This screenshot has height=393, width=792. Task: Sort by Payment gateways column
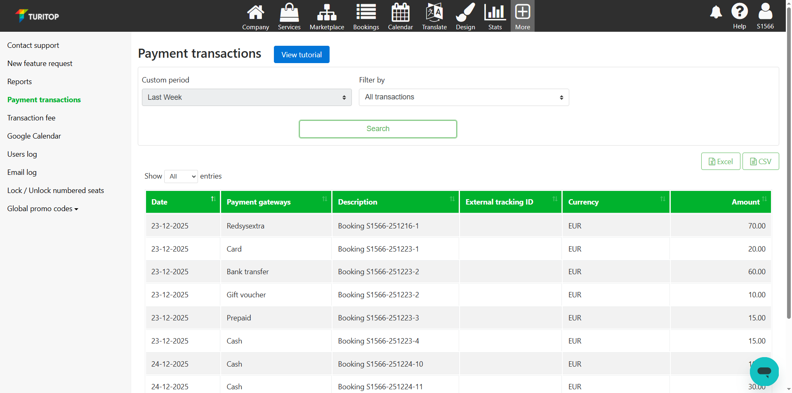click(276, 202)
